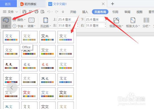Increase the right margin with stepper arrow
This screenshot has width=154, height=109.
click(105, 24)
